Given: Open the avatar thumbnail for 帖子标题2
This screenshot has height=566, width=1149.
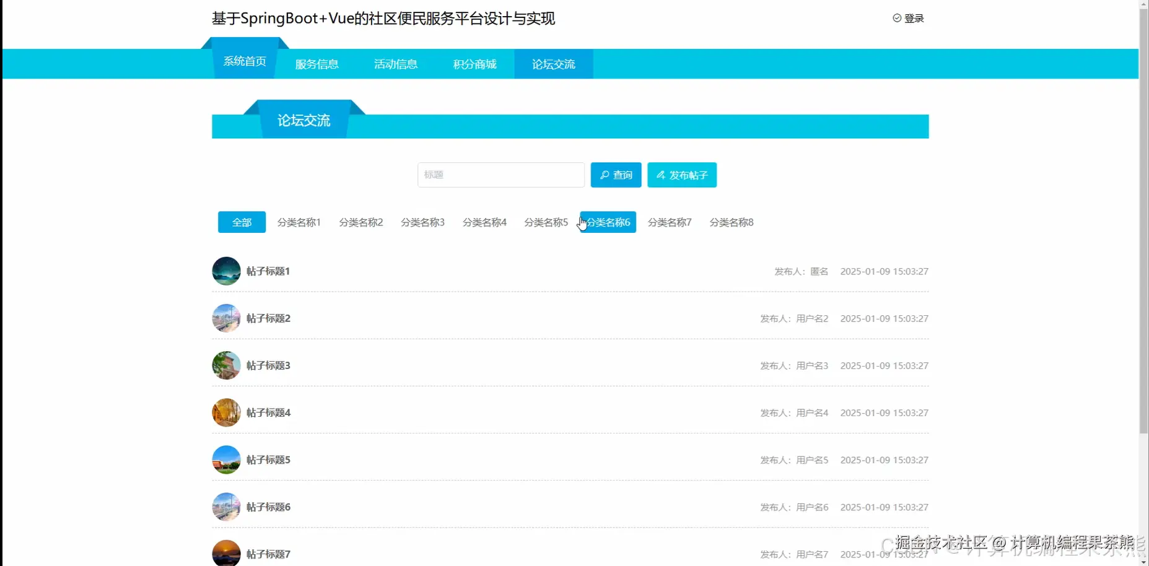Looking at the screenshot, I should click(226, 318).
